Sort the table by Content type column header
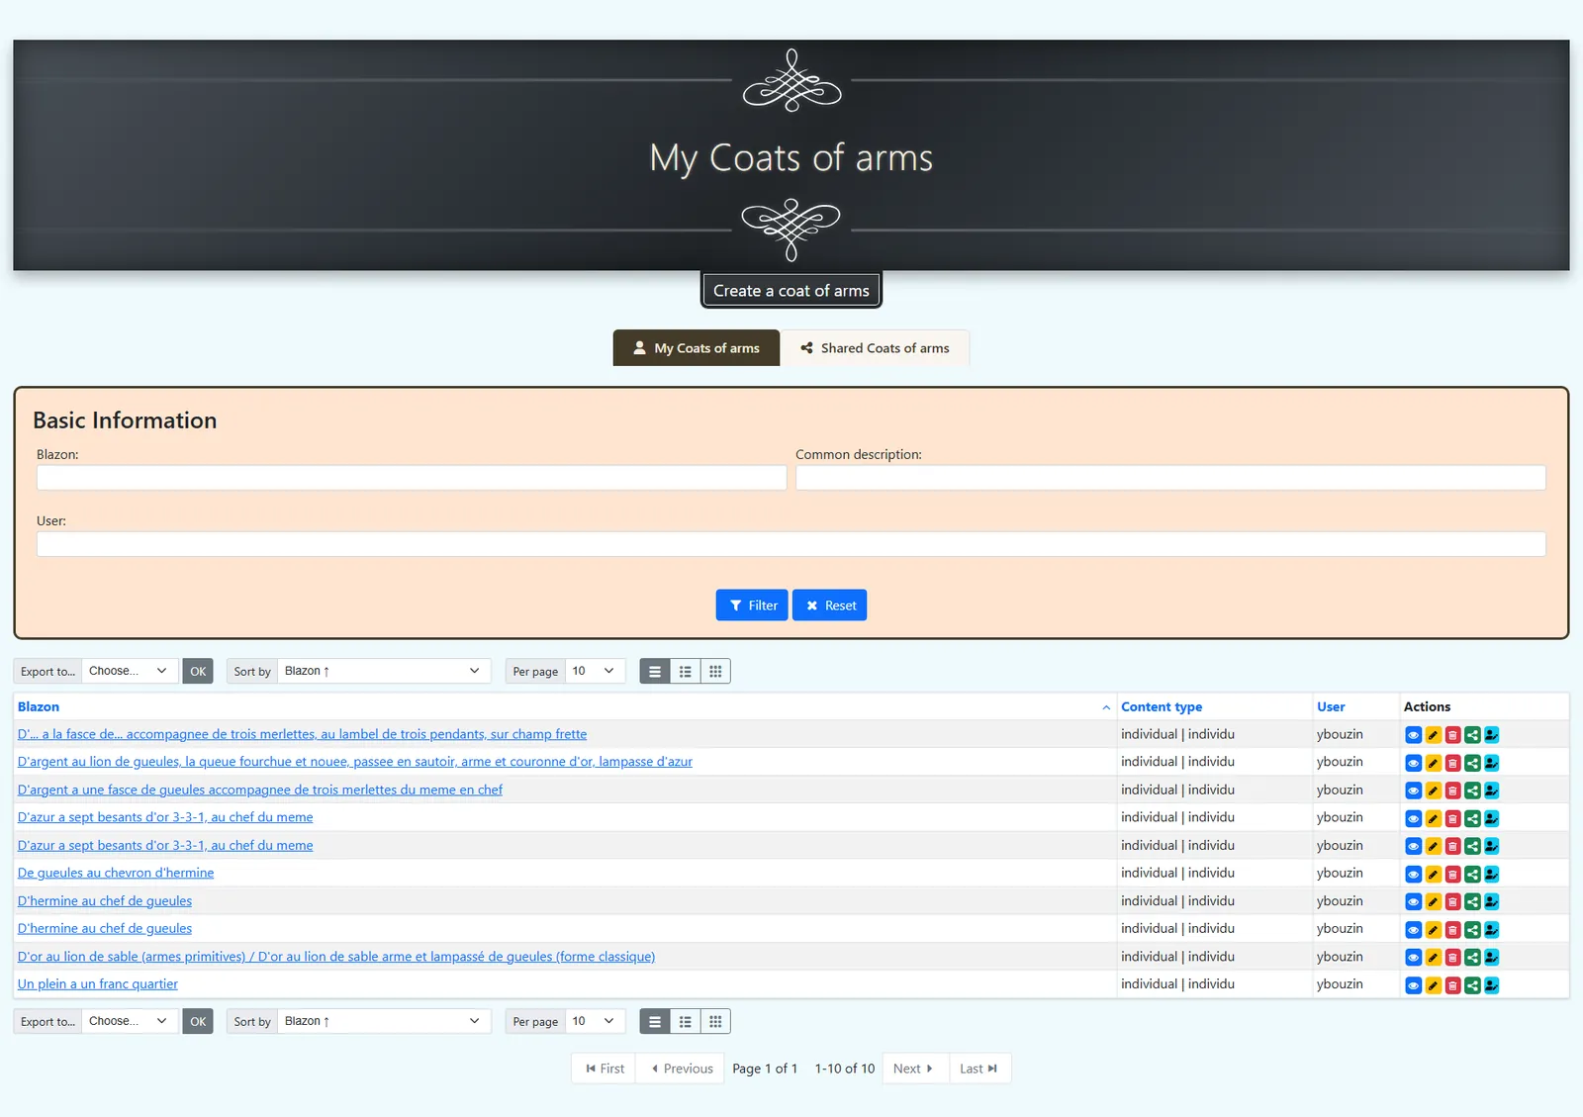The height and width of the screenshot is (1117, 1583). coord(1162,707)
